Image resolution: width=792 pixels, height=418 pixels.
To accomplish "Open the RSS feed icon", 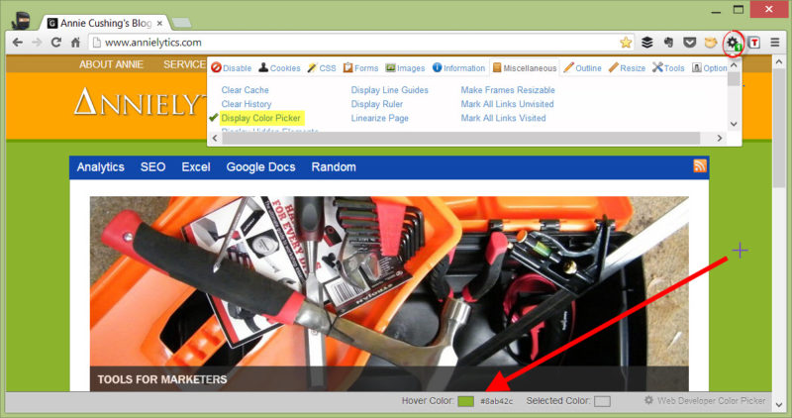I will pos(700,166).
